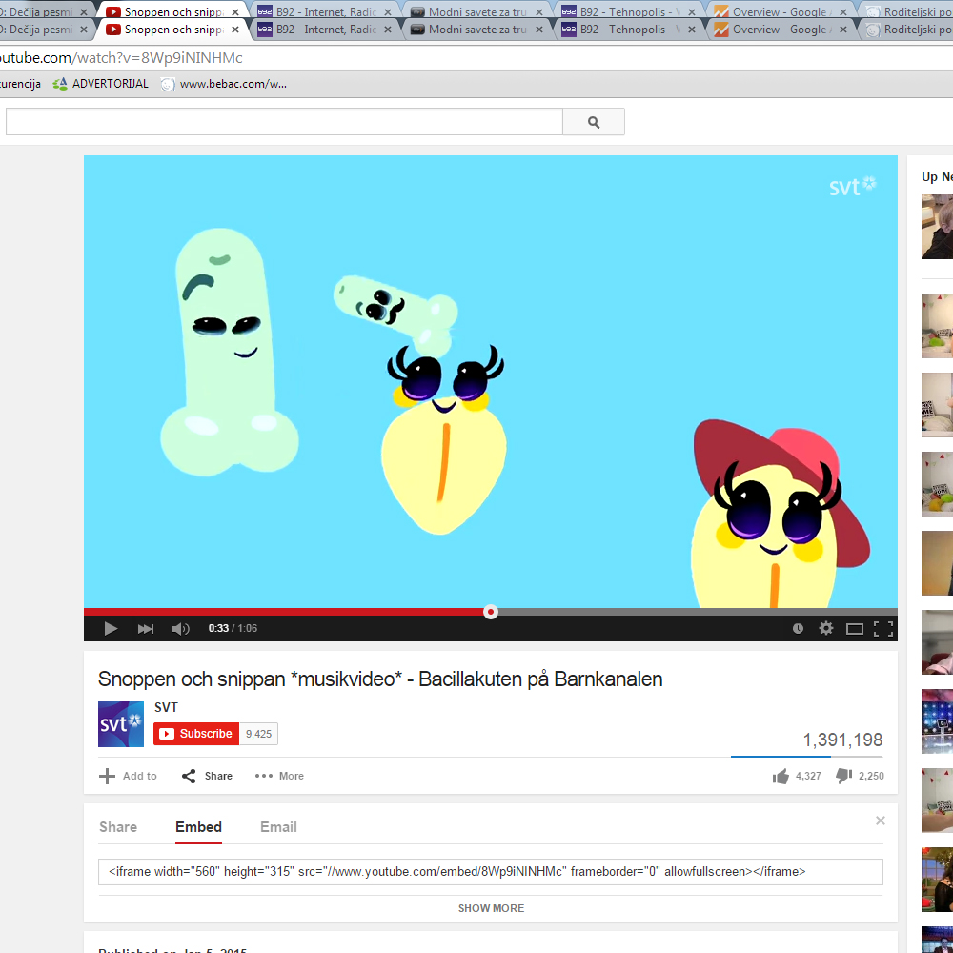Click the embed iframe code field

click(x=490, y=871)
